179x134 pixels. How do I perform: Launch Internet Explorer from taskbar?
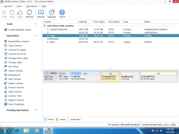pyautogui.click(x=16, y=131)
